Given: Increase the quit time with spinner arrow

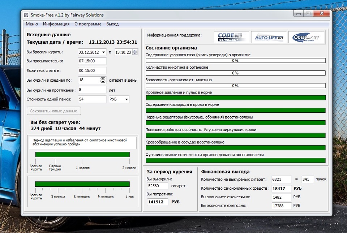Looking at the screenshot, I should (135, 51).
